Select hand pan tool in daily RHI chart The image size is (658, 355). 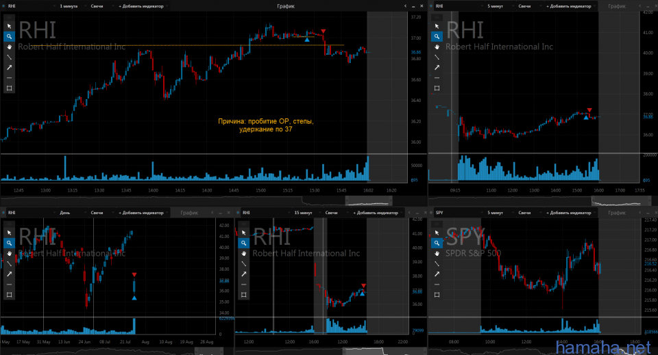[x=9, y=253]
